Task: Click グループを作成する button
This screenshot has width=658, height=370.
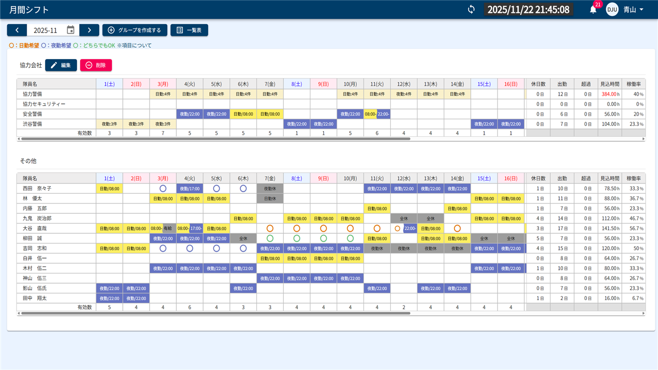Action: [134, 30]
